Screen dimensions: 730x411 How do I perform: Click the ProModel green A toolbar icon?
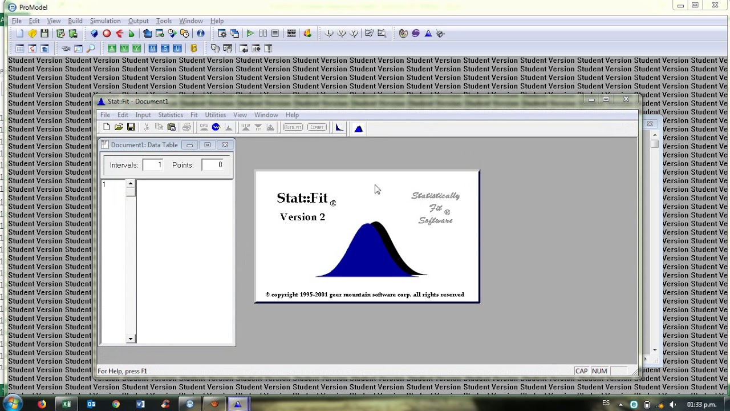[112, 49]
